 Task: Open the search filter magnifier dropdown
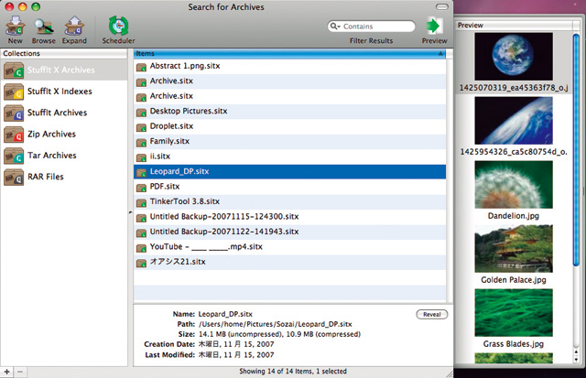coord(335,27)
